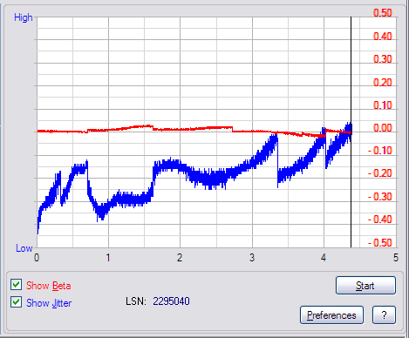
Task: Uncheck the Show Beta checkbox
Action: pyautogui.click(x=17, y=285)
